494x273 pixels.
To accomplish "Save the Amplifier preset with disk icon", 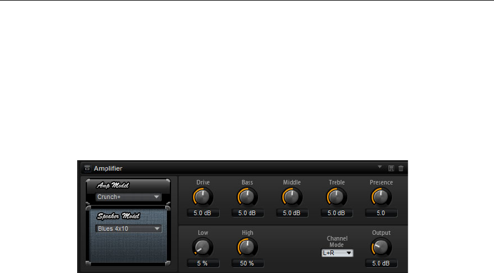I will (x=391, y=168).
